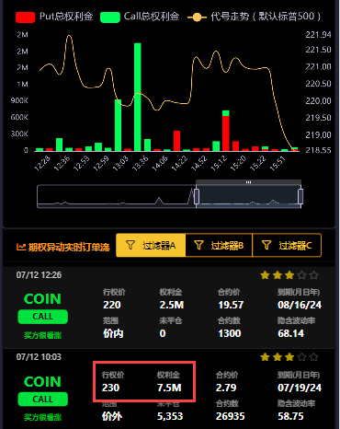The image size is (340, 429).
Task: Click the chart icon beside 期权异动实时订单流
Action: click(21, 247)
